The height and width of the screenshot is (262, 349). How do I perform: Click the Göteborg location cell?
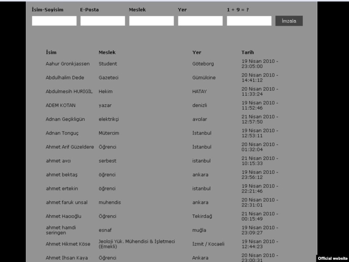click(203, 64)
